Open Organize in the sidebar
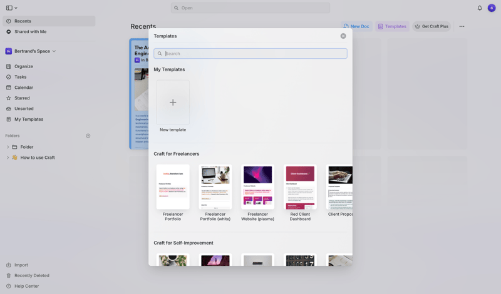 click(24, 66)
